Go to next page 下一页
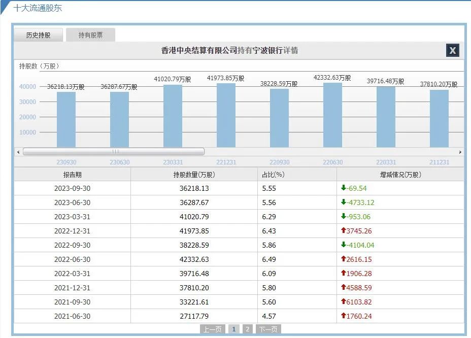 coord(268,329)
